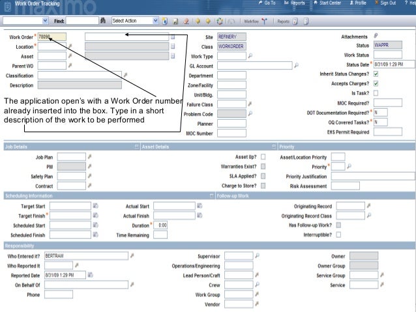Screen dimensions: 416x312
Task: Toggle Charge to Store checkbox
Action: [x=263, y=186]
